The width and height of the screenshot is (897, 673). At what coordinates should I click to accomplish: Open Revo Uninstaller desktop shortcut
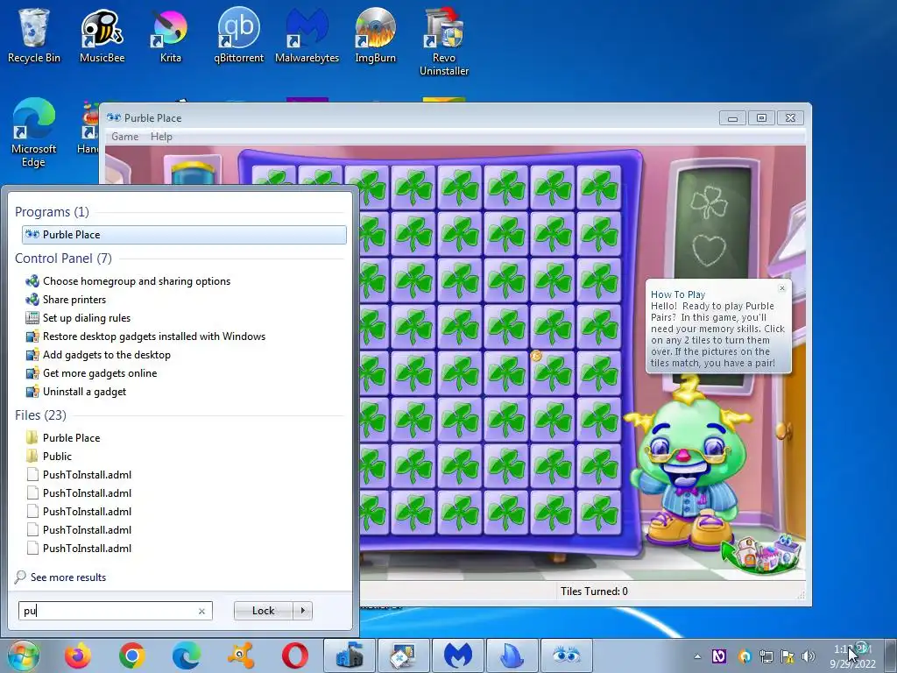pos(444,42)
